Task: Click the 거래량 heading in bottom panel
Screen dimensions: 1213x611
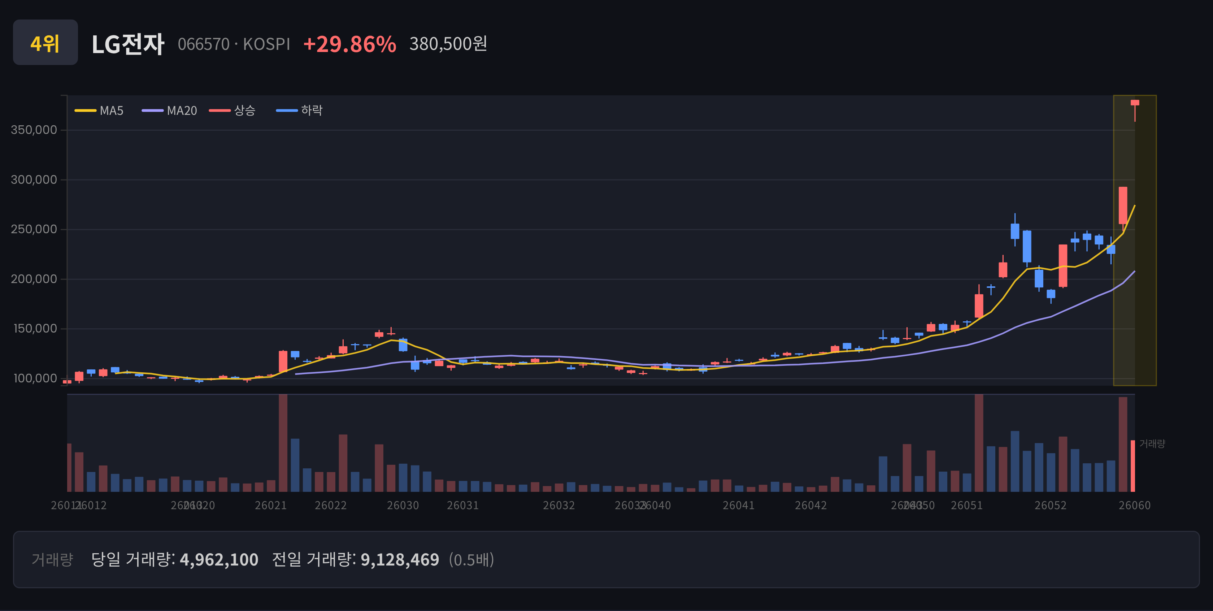Action: 52,560
